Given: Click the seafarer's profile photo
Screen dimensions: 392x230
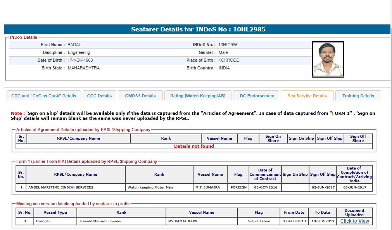Looking at the screenshot, I should point(328,59).
